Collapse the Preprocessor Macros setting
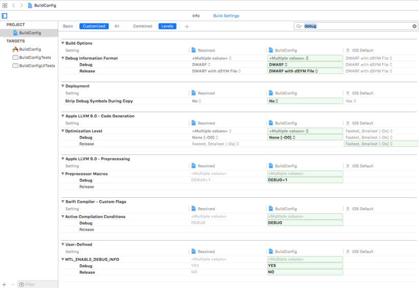This screenshot has width=419, height=288. (63, 174)
